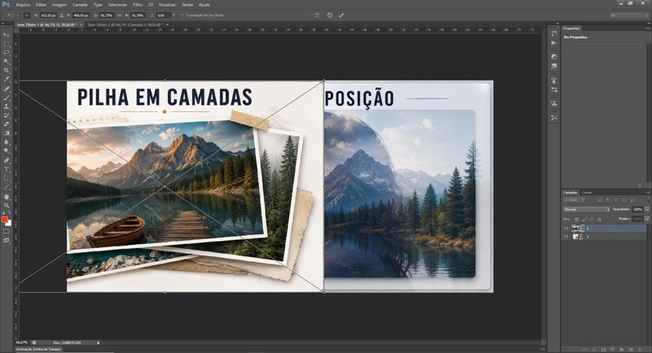Click the Animação (Linha de Tempo) panel label
The image size is (652, 353).
pyautogui.click(x=38, y=349)
